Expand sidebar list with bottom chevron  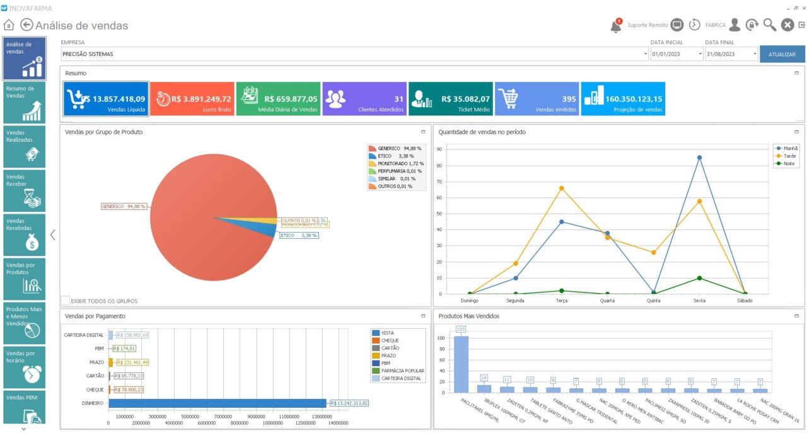(24, 429)
